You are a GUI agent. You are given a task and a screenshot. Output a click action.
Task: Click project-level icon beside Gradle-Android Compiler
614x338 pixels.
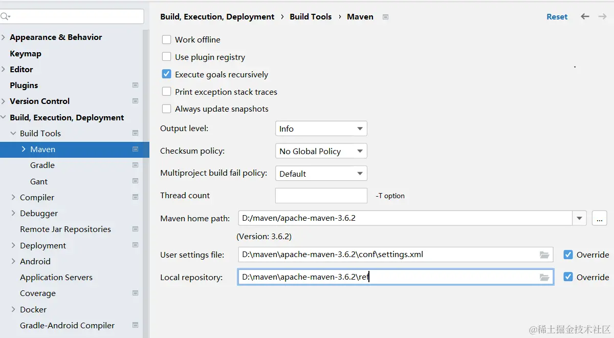click(x=136, y=325)
